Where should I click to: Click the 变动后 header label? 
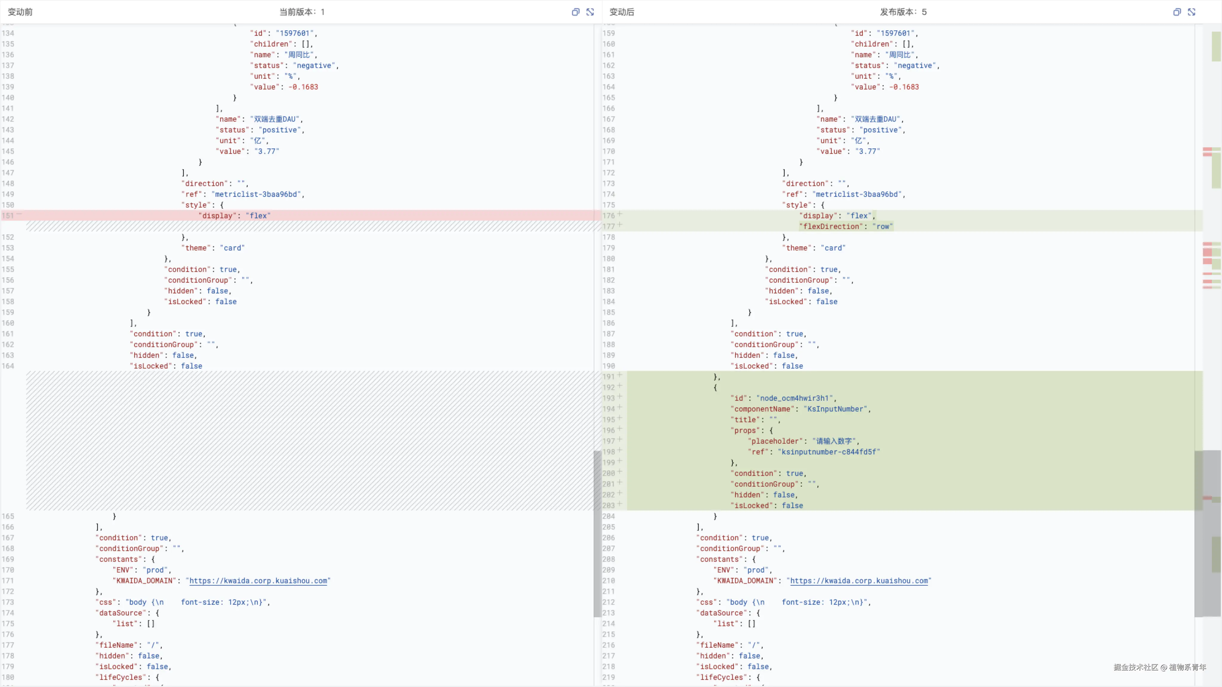click(x=621, y=12)
